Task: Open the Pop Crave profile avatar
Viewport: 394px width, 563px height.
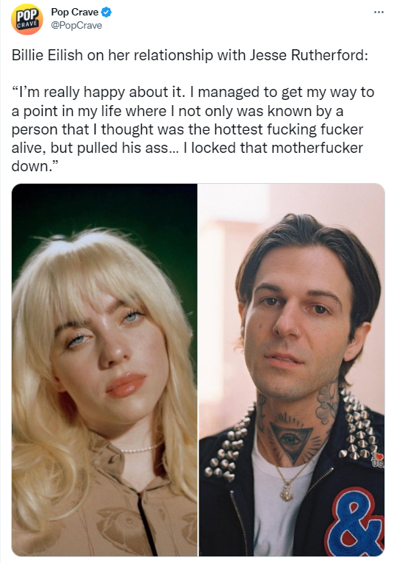Action: pyautogui.click(x=27, y=19)
